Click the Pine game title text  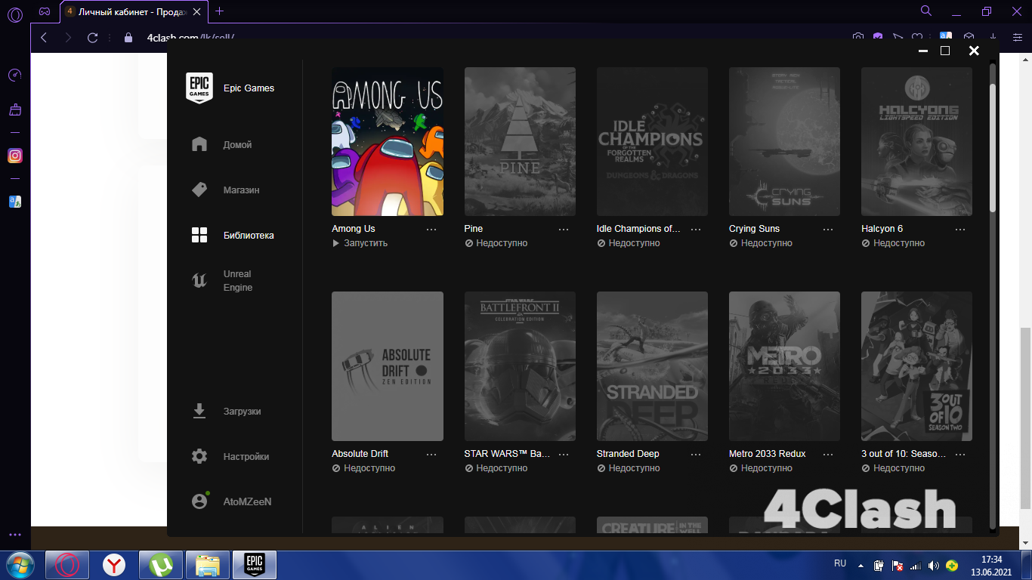tap(474, 229)
